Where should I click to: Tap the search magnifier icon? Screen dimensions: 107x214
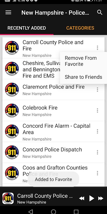click(x=100, y=12)
